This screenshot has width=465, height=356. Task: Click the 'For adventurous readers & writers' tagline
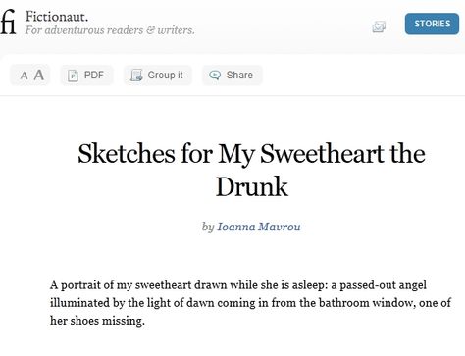110,30
